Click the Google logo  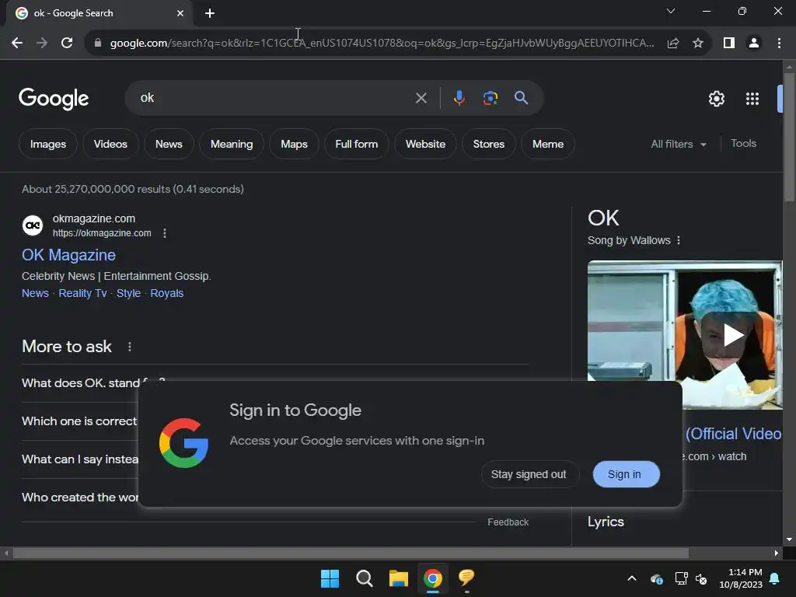tap(54, 99)
